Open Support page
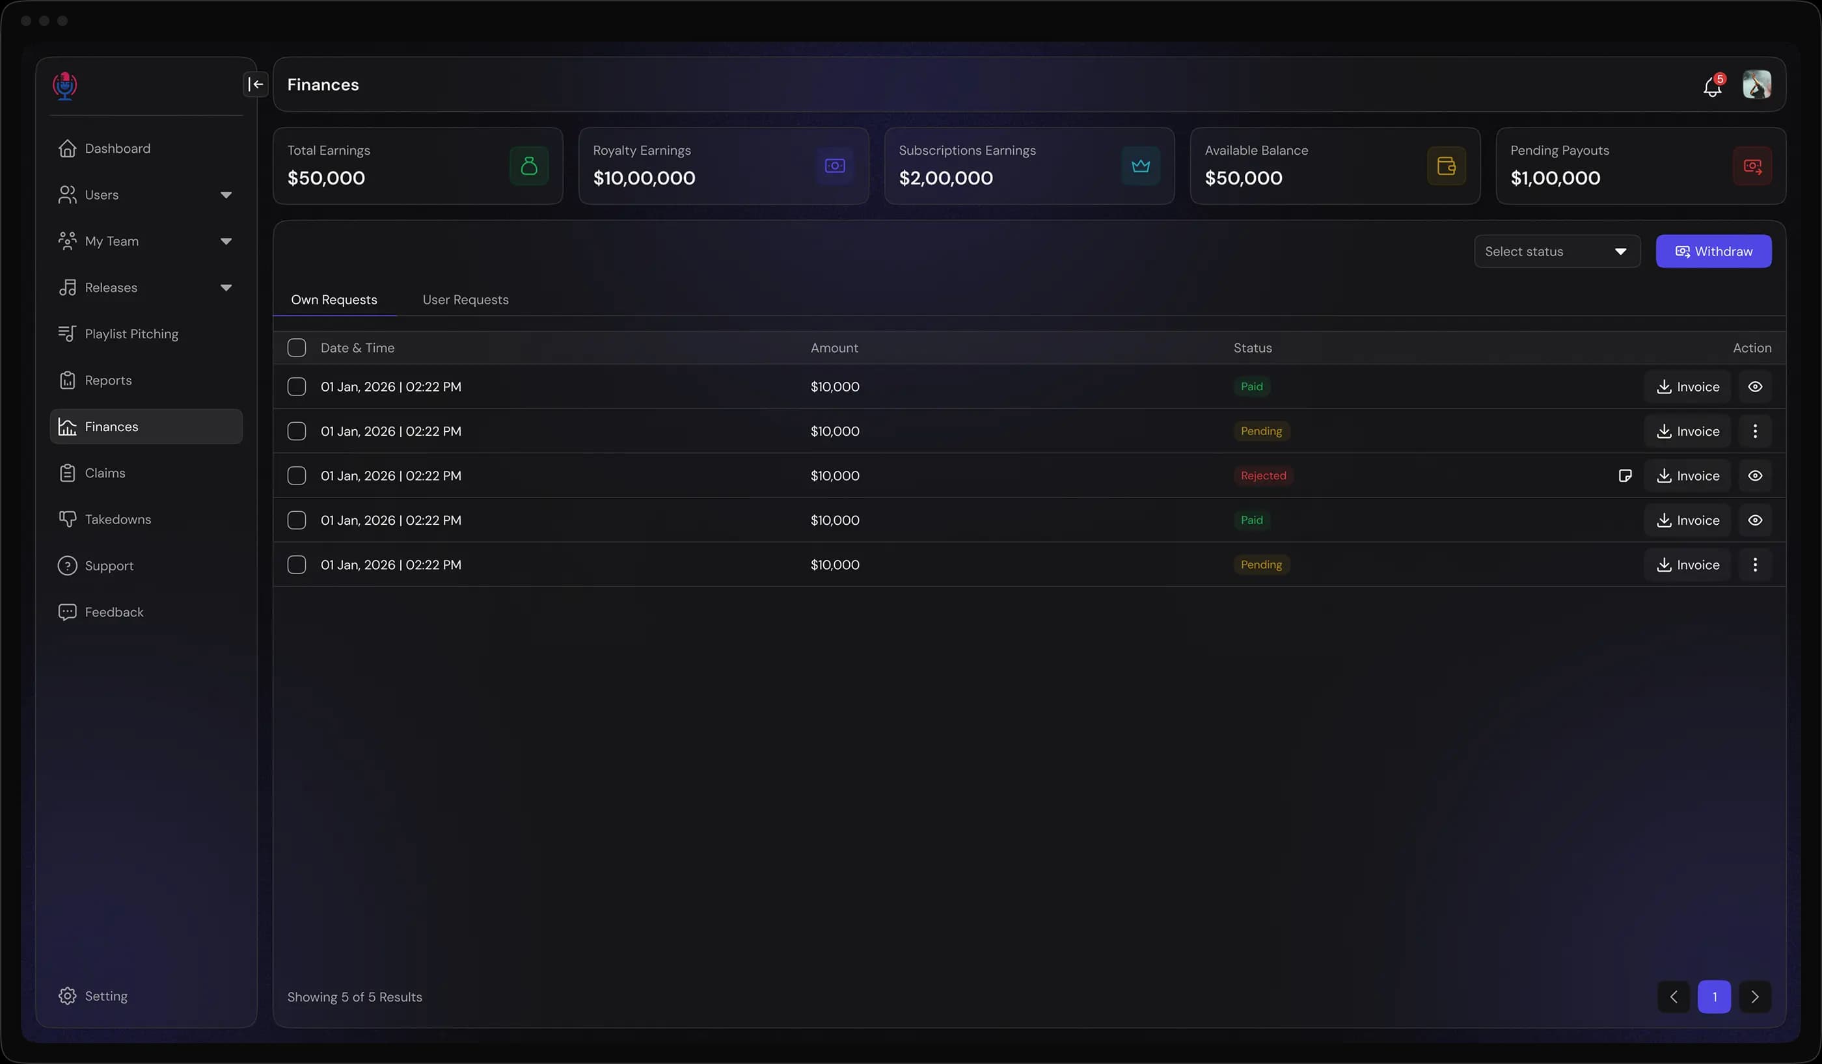Screen dimensions: 1822x1064 coord(146,566)
